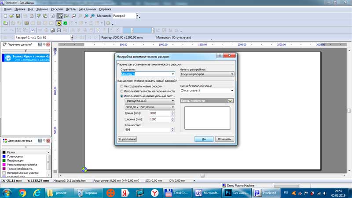Minimize the Цветовая легенда panel
Screen dimensions: 352x198
tap(40, 140)
